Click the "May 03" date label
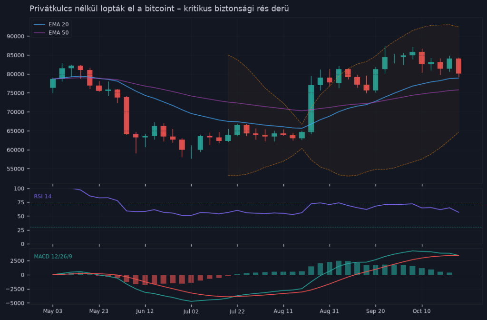The width and height of the screenshot is (487, 320). coord(52,311)
